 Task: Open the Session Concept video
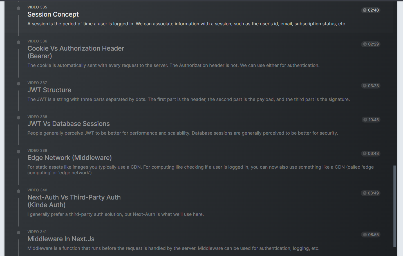tap(53, 14)
